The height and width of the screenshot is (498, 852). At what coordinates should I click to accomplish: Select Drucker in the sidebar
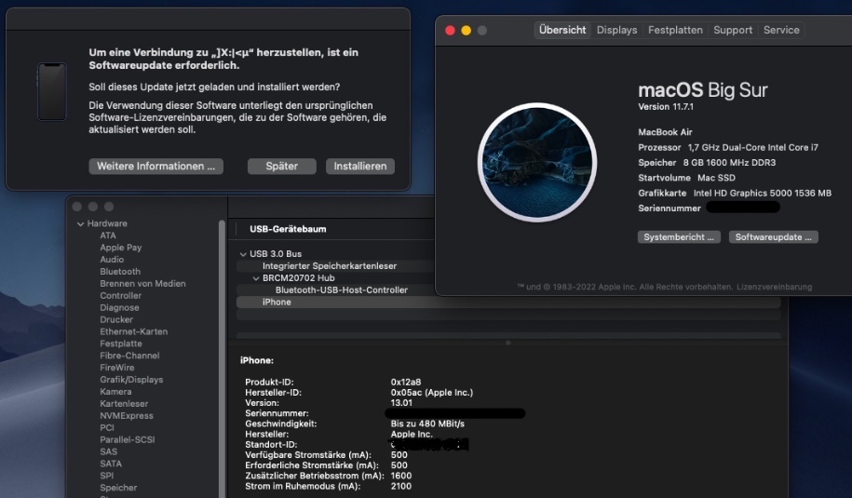116,319
